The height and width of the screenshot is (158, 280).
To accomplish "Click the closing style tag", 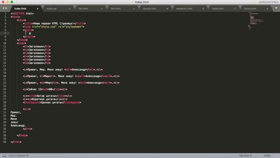I will coord(29,36).
